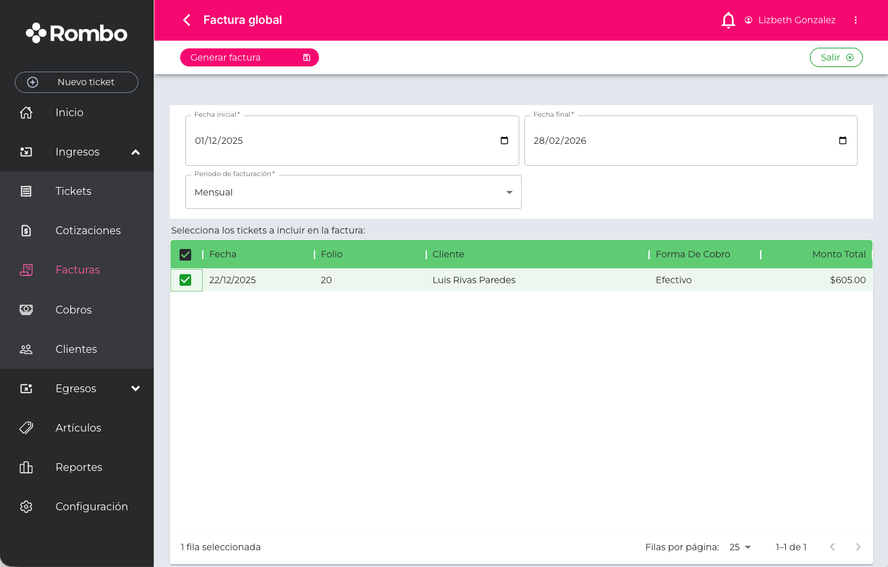Navigate to Cobros in the sidebar
Image resolution: width=888 pixels, height=567 pixels.
[74, 310]
